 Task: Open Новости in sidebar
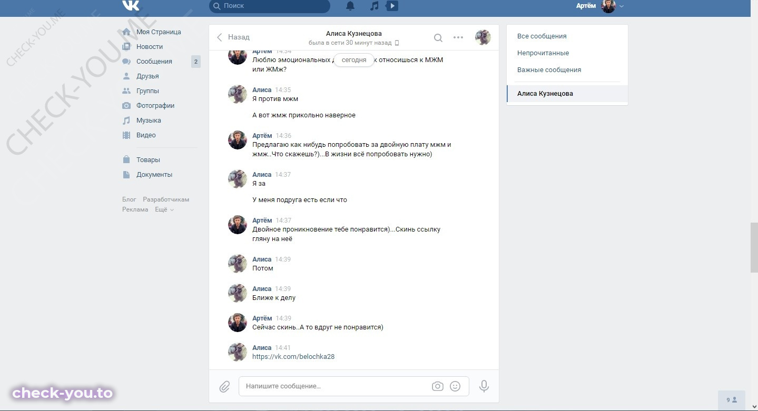[x=150, y=47]
